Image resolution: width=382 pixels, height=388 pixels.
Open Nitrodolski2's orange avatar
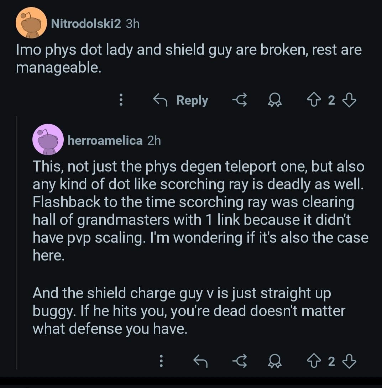31,23
